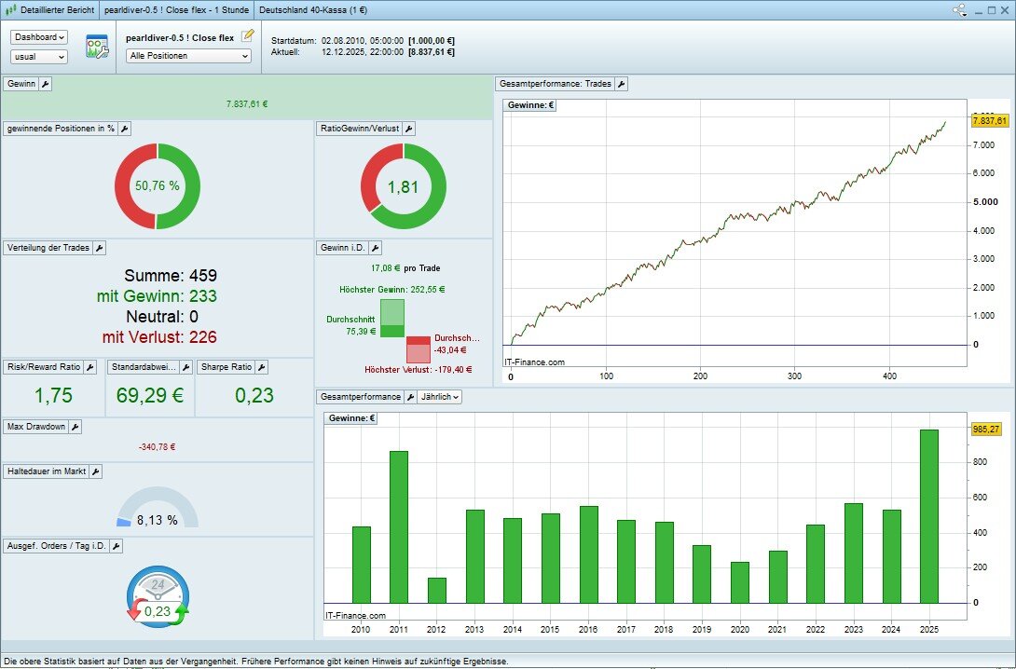Open dashboard layout settings icon
Viewport: 1016px width, 669px height.
[97, 47]
